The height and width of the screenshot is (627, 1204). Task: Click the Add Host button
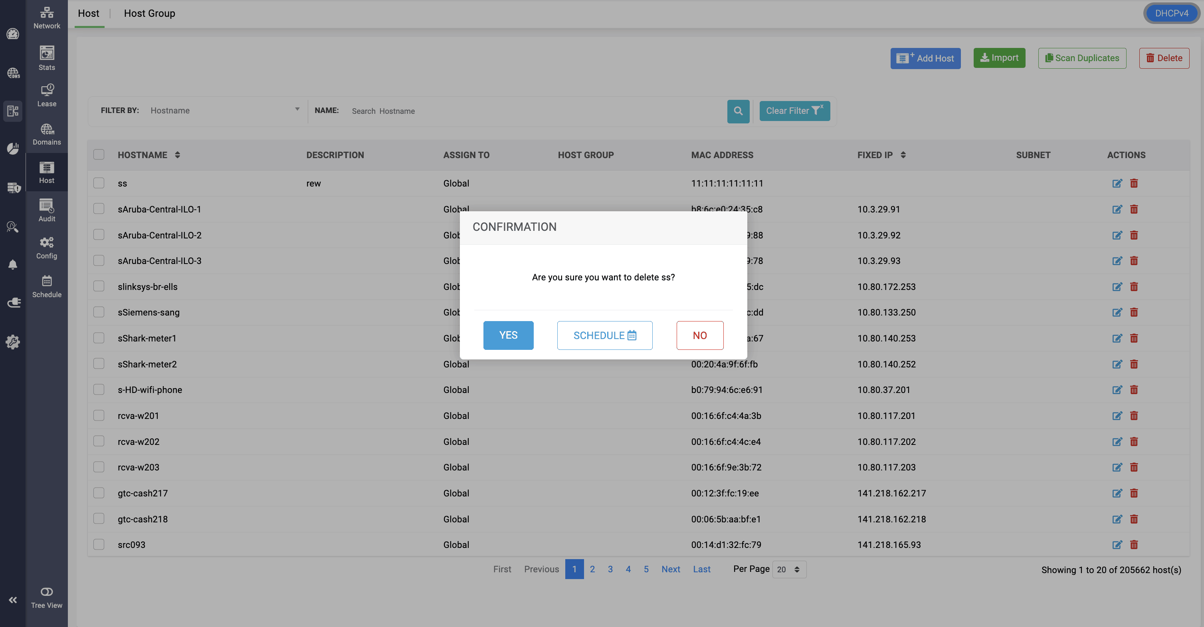coord(925,58)
